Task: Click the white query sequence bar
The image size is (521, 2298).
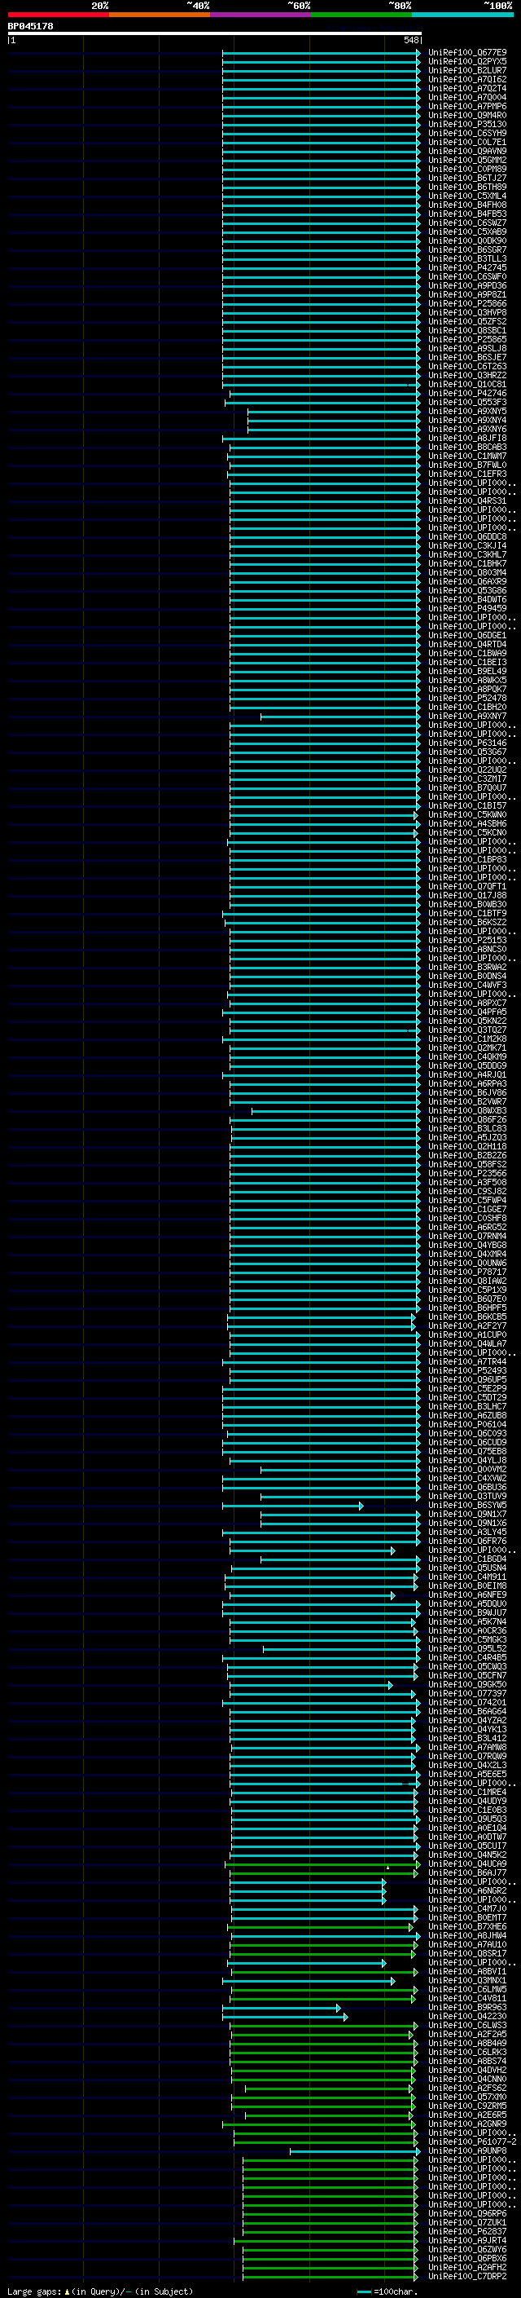Action: pyautogui.click(x=215, y=34)
